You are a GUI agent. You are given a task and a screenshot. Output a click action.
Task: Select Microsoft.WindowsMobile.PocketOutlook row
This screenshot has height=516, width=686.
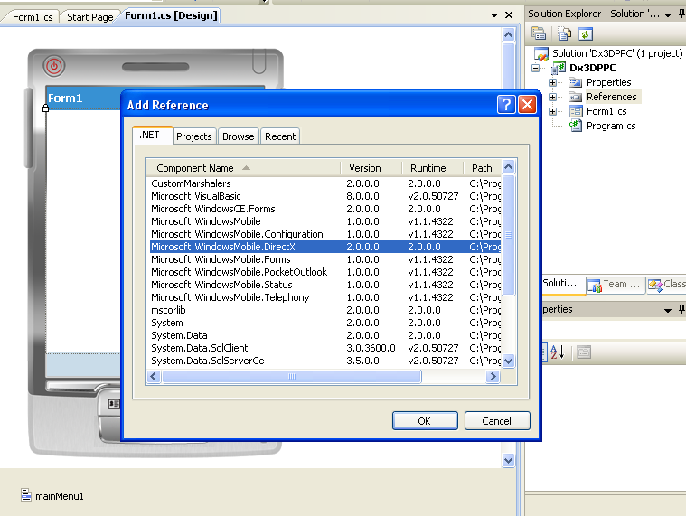tap(325, 272)
